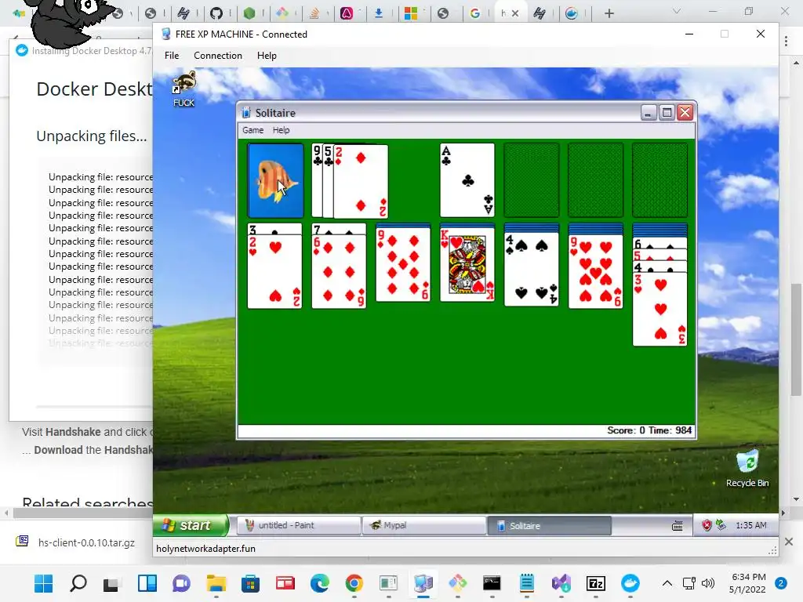Image resolution: width=803 pixels, height=602 pixels.
Task: Click the Microsoft browser tab
Action: point(411,13)
